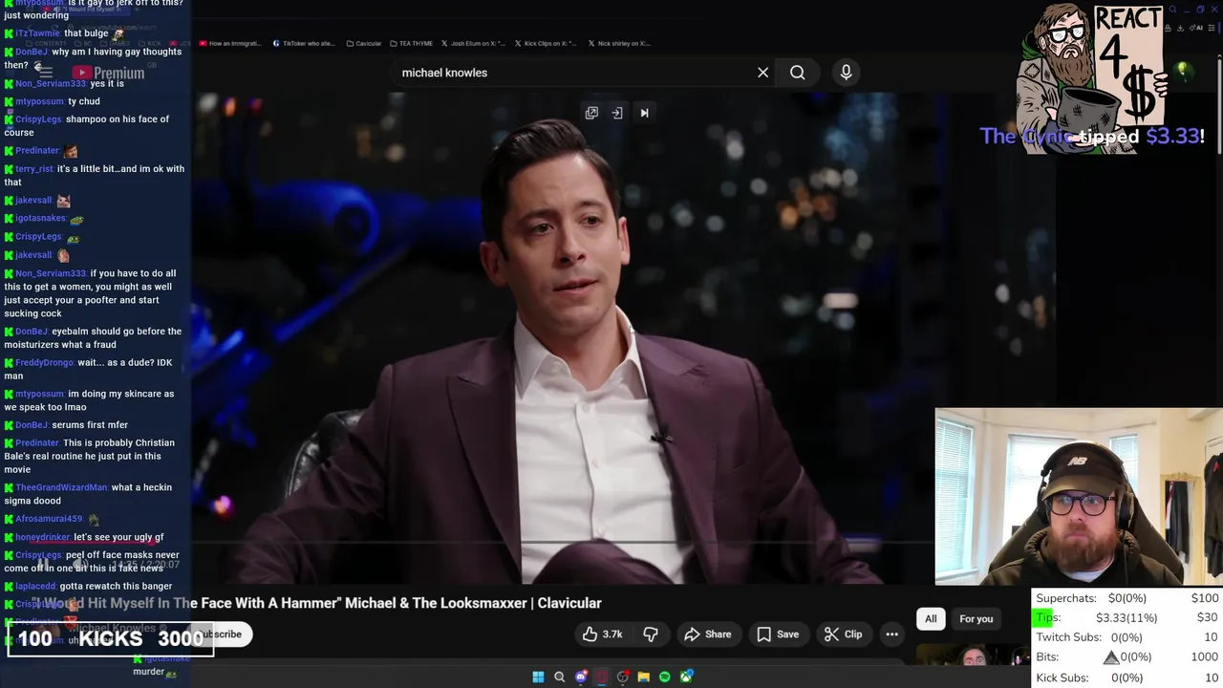Create a Clip of this video
This screenshot has width=1223, height=688.
(x=843, y=634)
